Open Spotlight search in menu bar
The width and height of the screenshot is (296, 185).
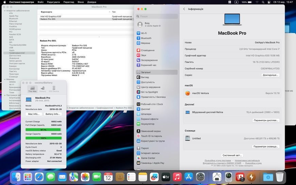[x=263, y=2]
